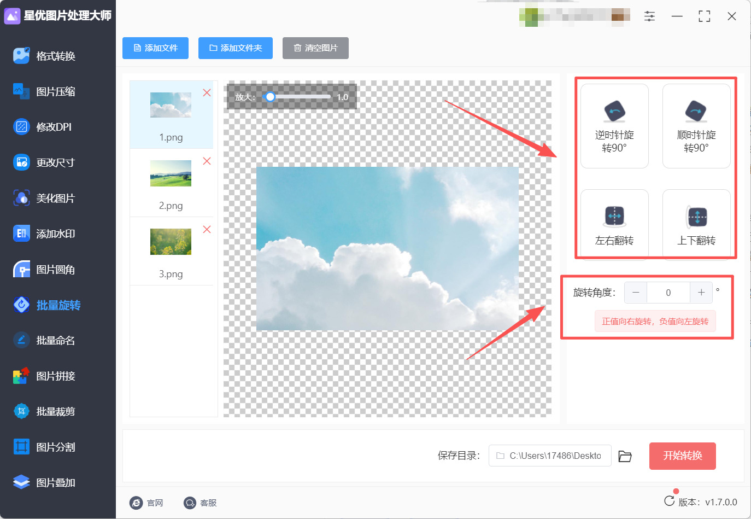Click the 清空图片 clear images button

pyautogui.click(x=315, y=48)
